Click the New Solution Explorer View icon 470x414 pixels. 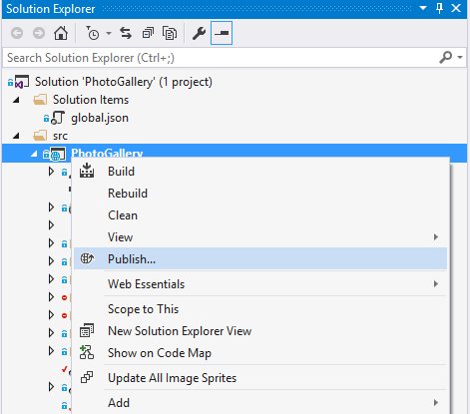click(87, 330)
